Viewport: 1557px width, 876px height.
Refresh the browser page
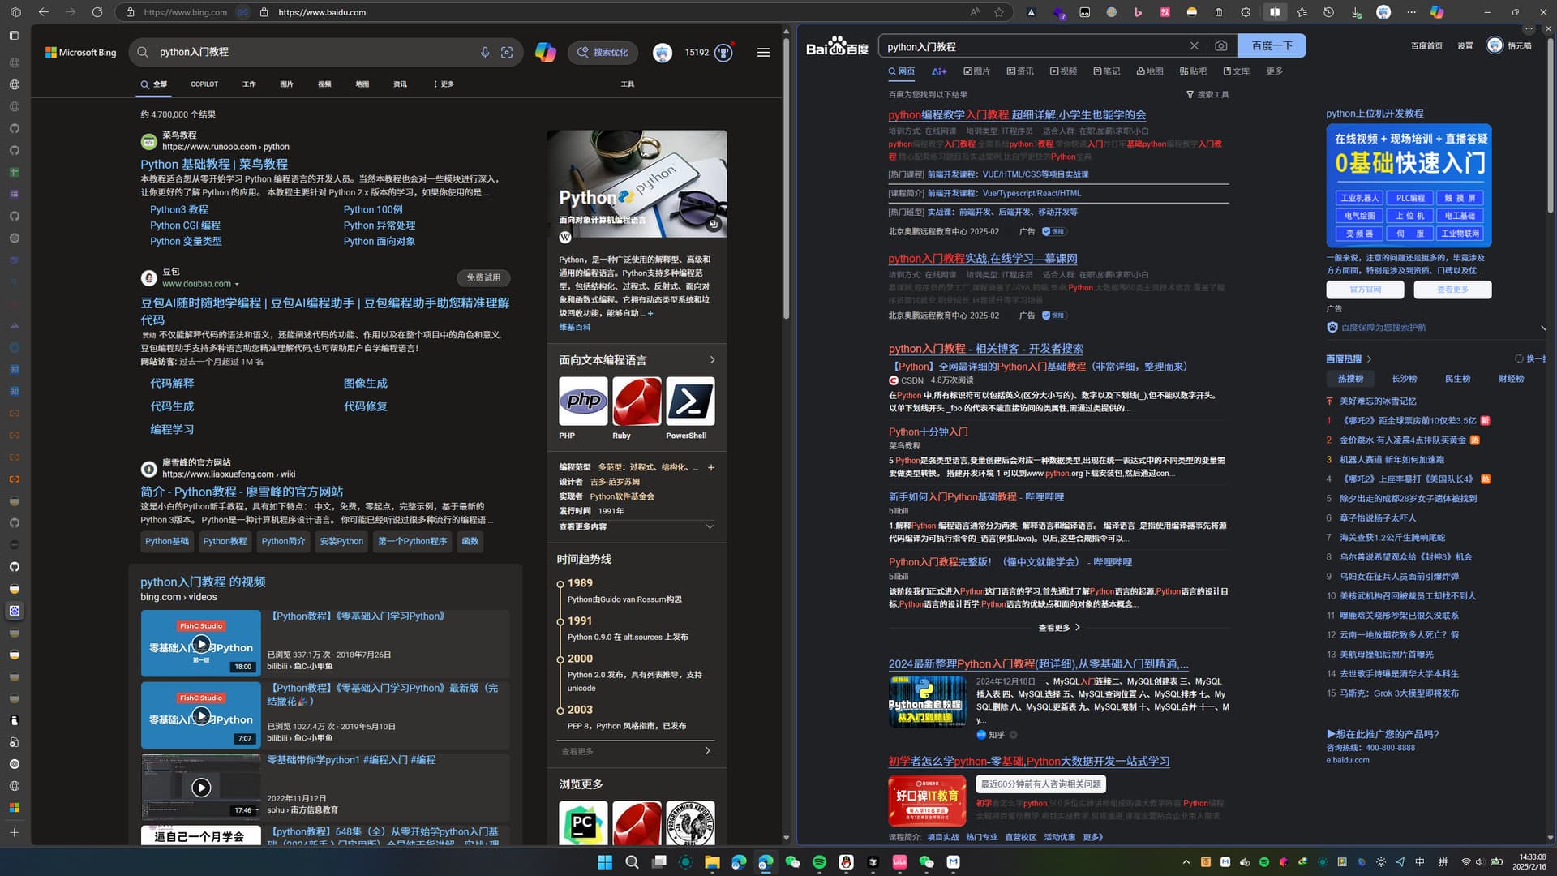pyautogui.click(x=97, y=12)
